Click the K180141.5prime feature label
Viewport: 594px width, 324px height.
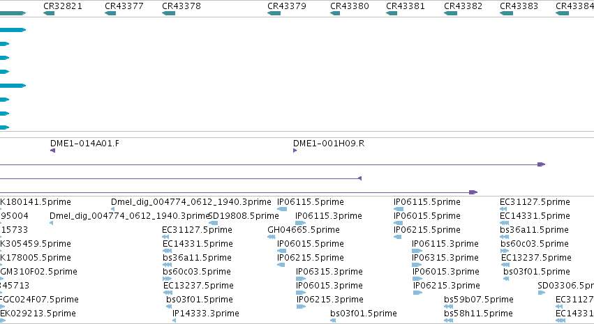[35, 202]
